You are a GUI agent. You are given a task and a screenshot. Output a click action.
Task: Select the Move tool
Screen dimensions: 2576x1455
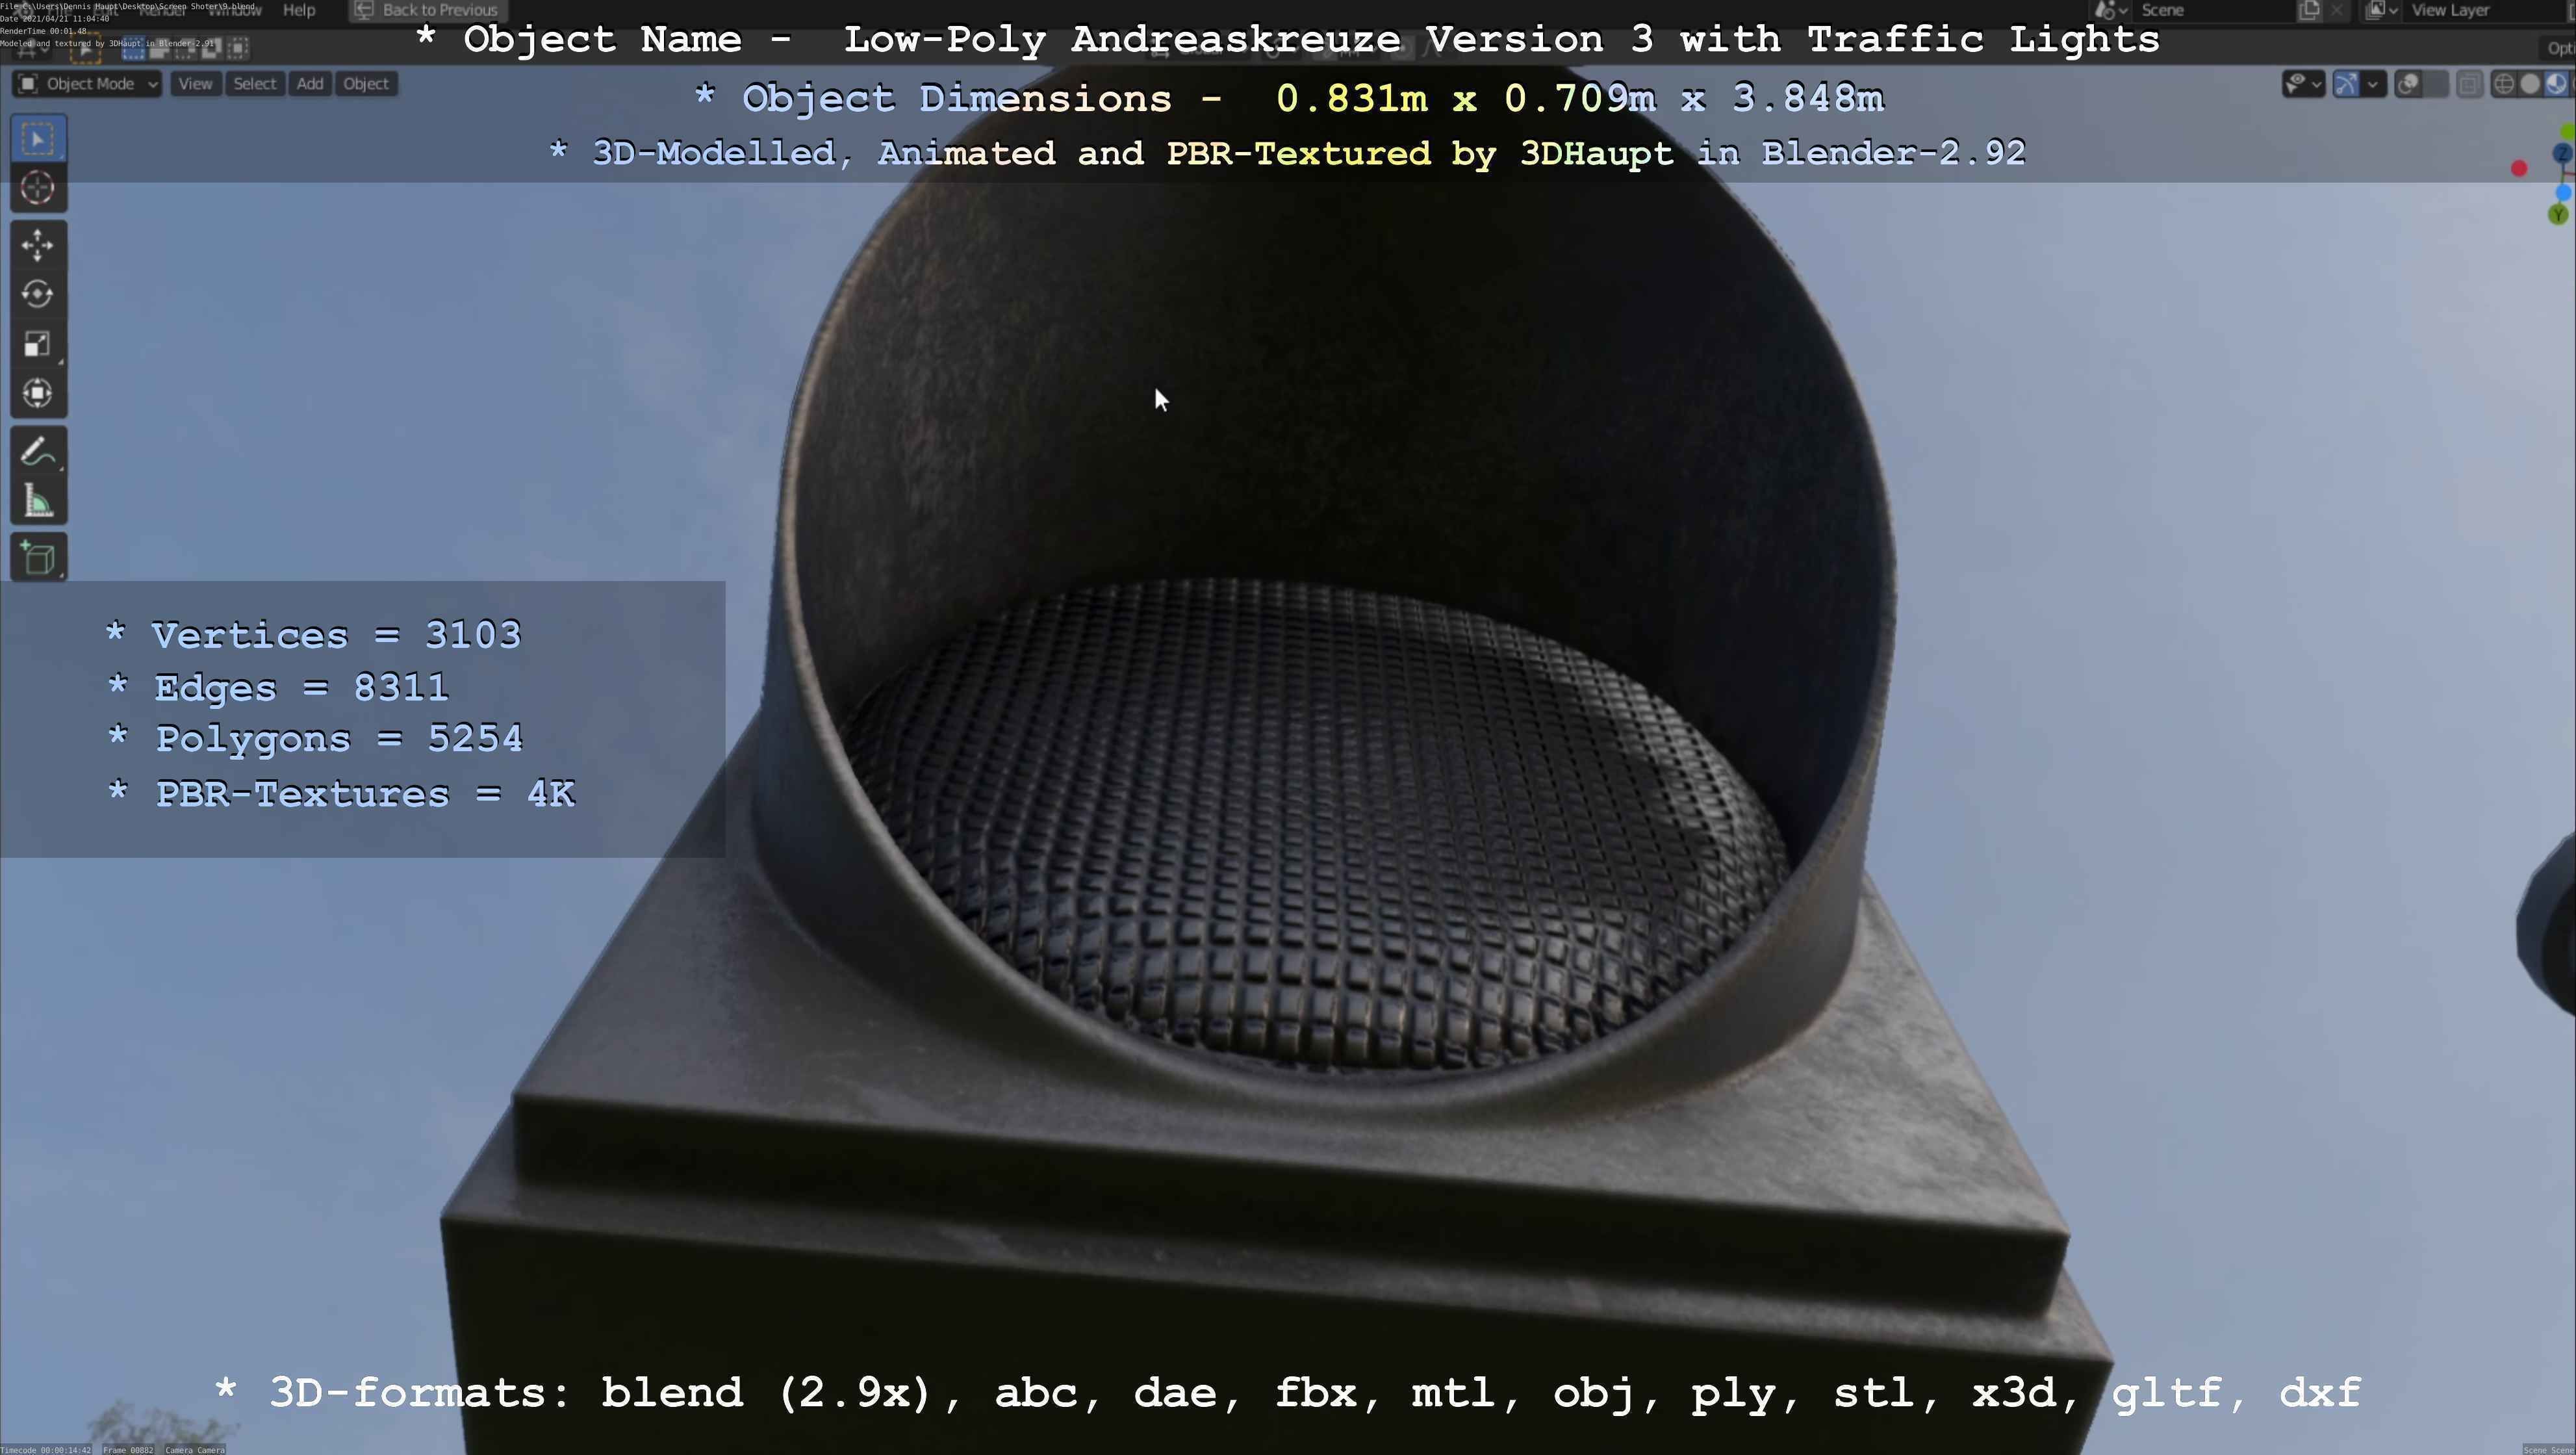pyautogui.click(x=38, y=245)
